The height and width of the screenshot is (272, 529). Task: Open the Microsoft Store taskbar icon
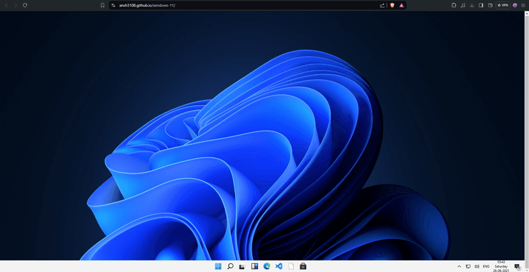[x=303, y=266]
